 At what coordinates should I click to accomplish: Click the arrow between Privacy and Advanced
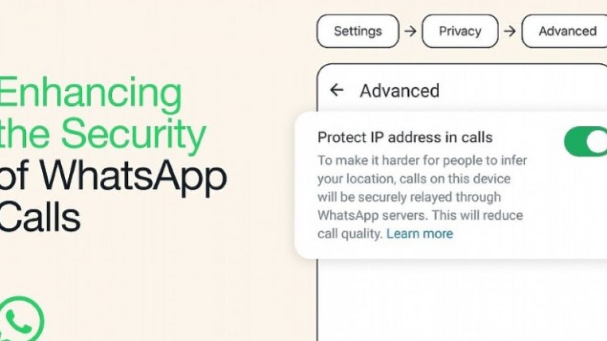pyautogui.click(x=510, y=31)
